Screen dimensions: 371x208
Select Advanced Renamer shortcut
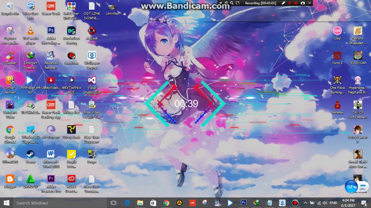coord(51,60)
